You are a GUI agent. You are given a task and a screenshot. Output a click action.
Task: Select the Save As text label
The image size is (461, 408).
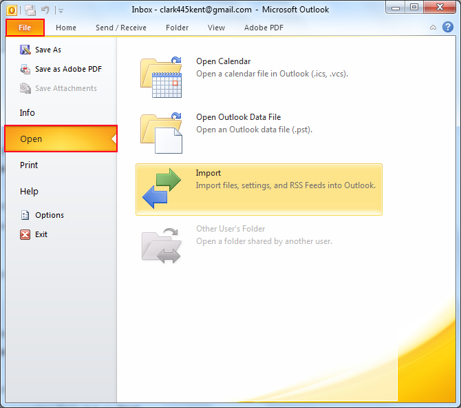(x=48, y=50)
